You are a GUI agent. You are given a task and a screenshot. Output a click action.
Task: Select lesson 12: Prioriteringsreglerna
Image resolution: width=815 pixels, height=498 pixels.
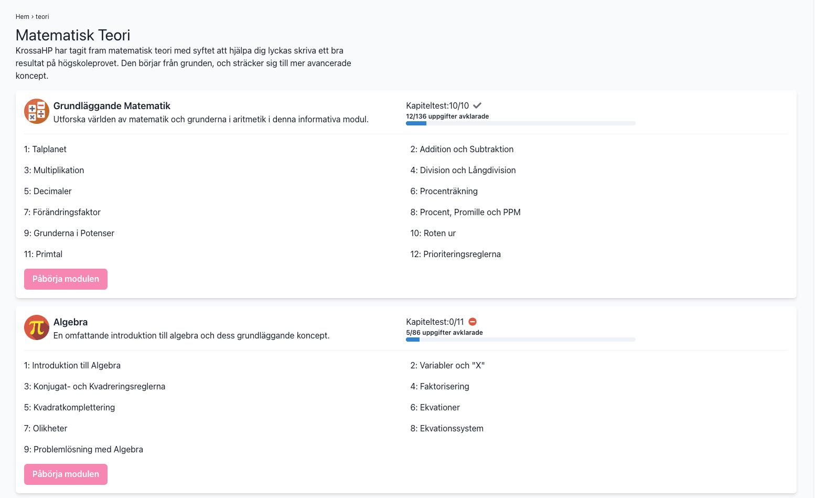(455, 255)
